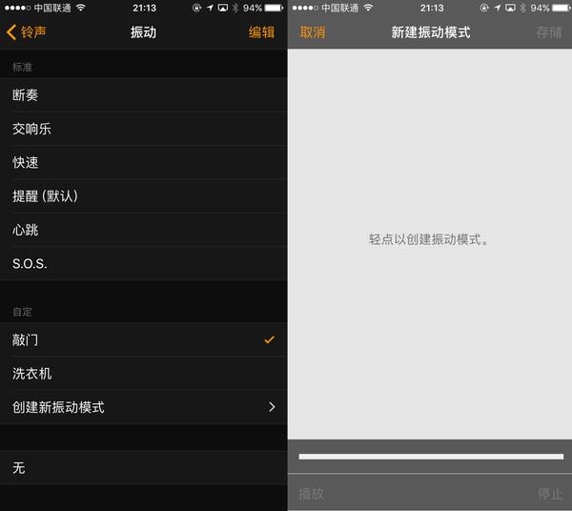
Task: Tap the 新建振动模式 title
Action: (431, 32)
